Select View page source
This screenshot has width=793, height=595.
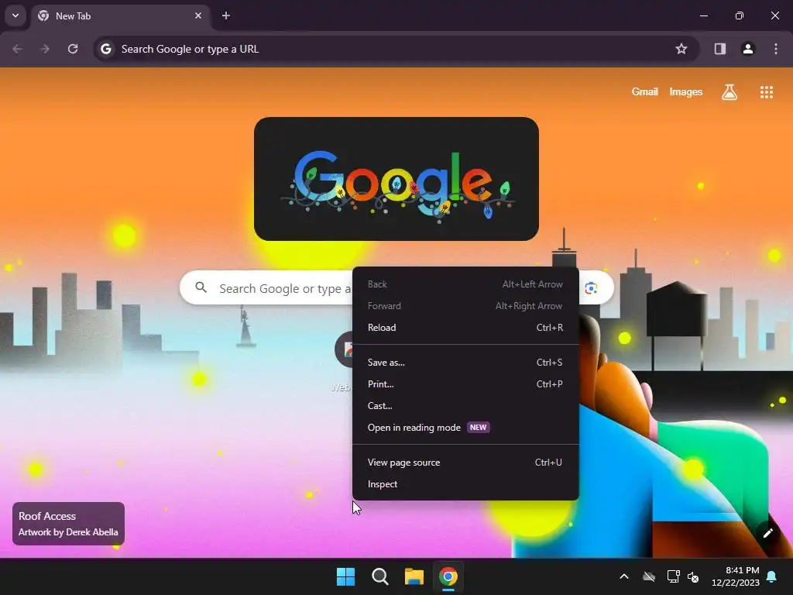point(465,463)
